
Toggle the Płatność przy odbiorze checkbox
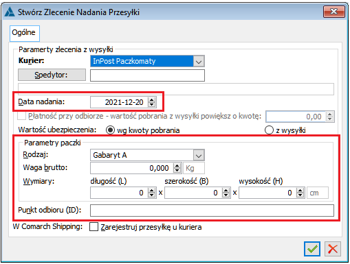[22, 116]
